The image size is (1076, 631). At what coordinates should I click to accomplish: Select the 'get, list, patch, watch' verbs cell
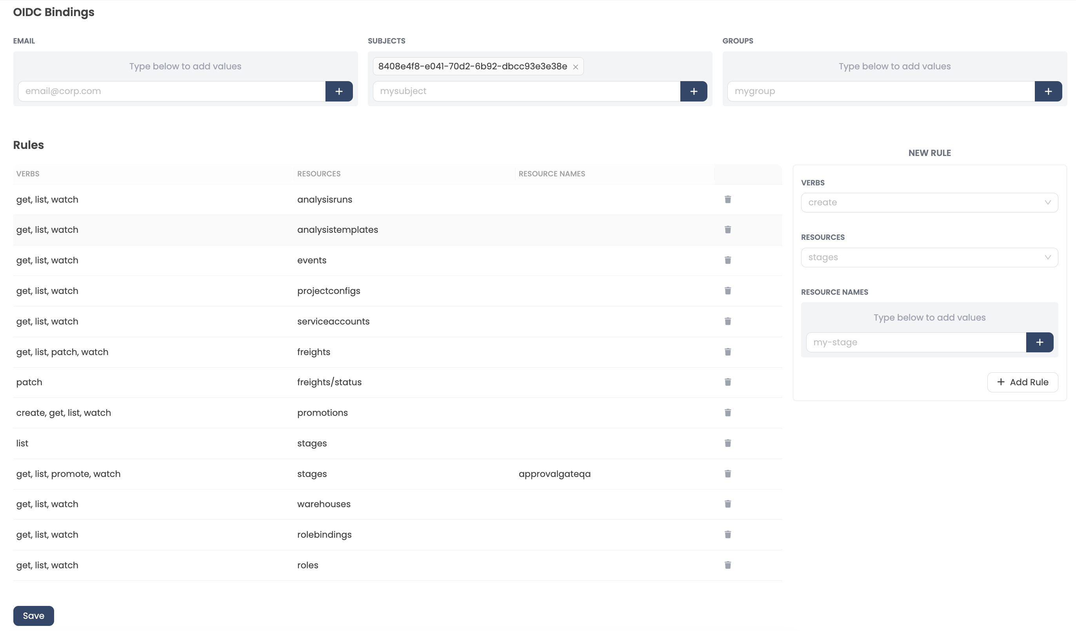62,352
